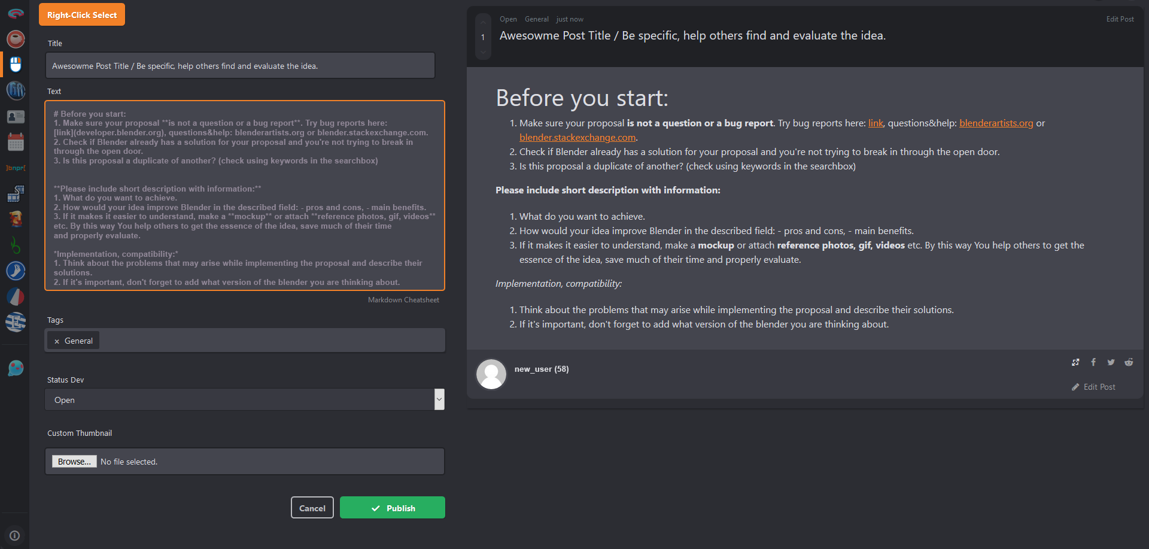
Task: Open the orange 'link' hyperlink in preview
Action: tap(876, 123)
